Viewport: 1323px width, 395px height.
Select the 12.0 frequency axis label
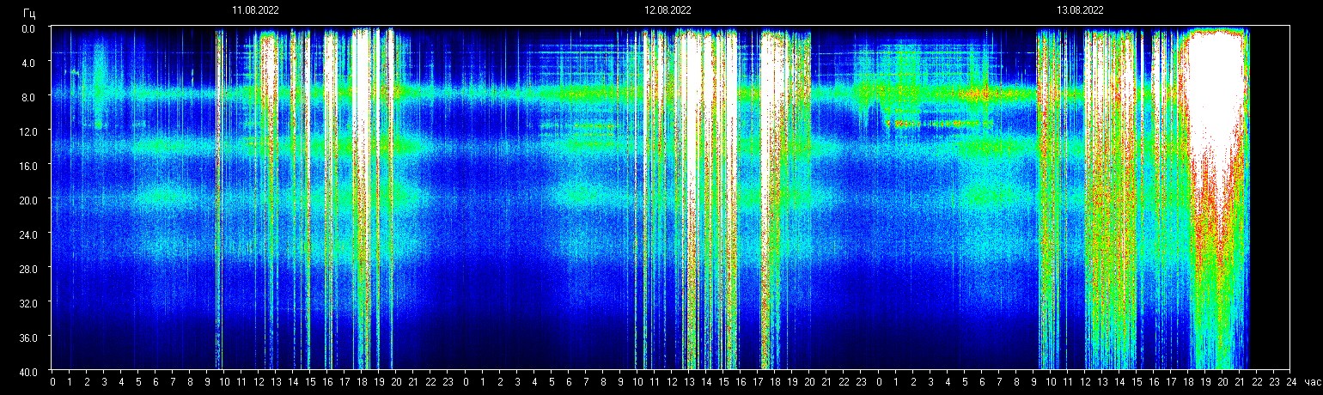[x=27, y=131]
